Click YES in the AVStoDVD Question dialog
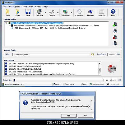Viewport: 125px width, 125px height. (x=69, y=116)
